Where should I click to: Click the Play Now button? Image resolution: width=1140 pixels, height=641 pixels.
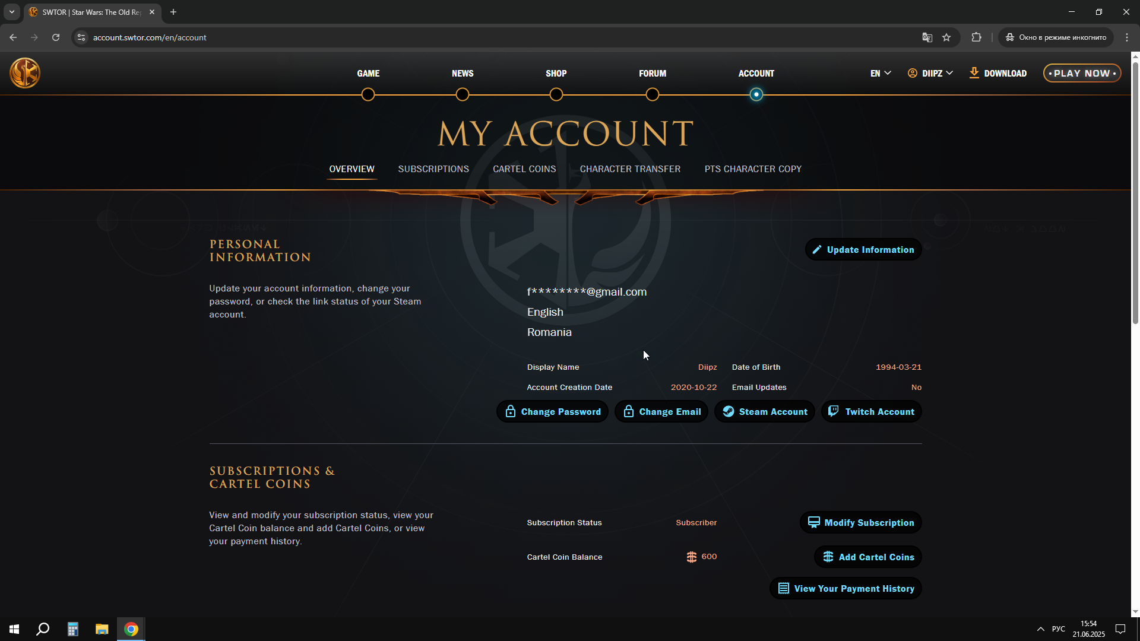(x=1082, y=73)
